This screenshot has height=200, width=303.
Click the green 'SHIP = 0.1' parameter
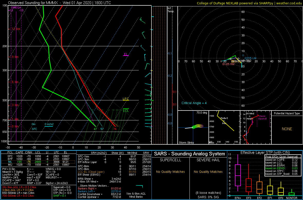pyautogui.click(x=60, y=196)
